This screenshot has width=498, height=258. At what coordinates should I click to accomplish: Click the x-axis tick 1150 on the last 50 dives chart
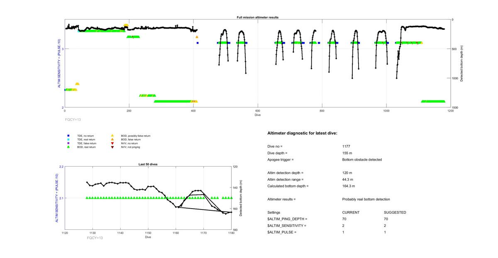(x=148, y=234)
